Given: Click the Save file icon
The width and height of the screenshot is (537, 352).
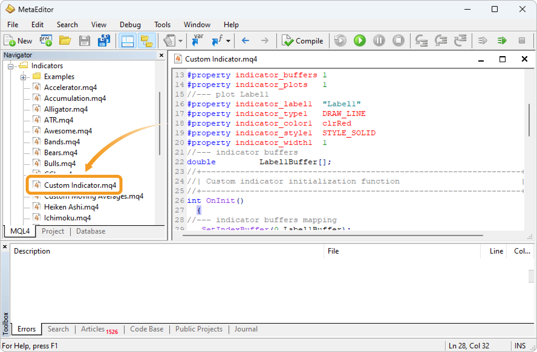Looking at the screenshot, I should click(x=84, y=41).
